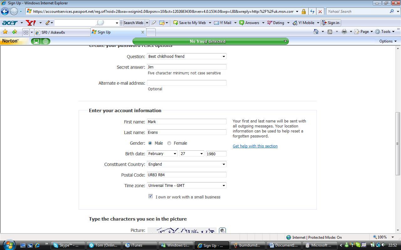Screen dimensions: 401x250
Task: Open the Time zone dropdown
Action: (x=186, y=186)
